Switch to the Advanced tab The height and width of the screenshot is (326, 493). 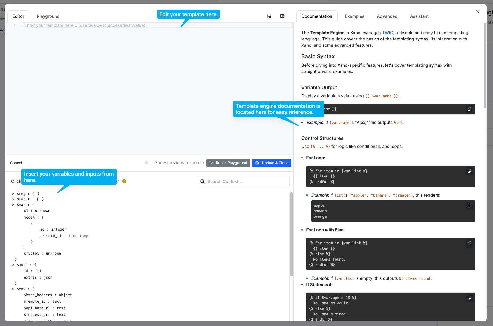(387, 16)
